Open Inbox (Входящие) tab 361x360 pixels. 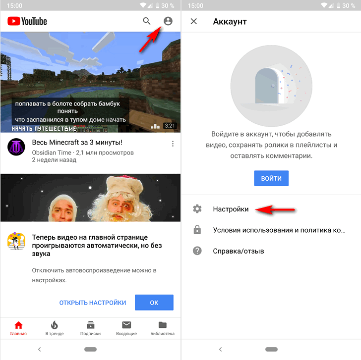coord(126,328)
